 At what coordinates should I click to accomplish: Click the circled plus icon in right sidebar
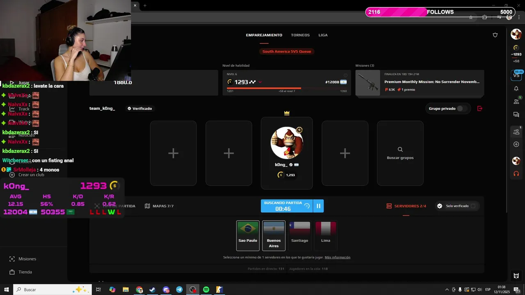[x=516, y=144]
